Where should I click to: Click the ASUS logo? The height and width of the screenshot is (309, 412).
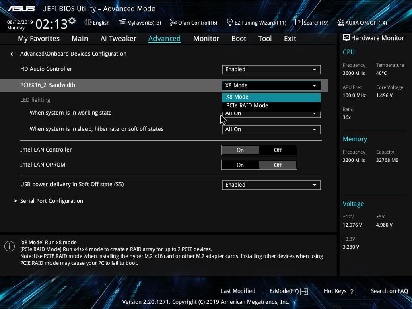21,9
